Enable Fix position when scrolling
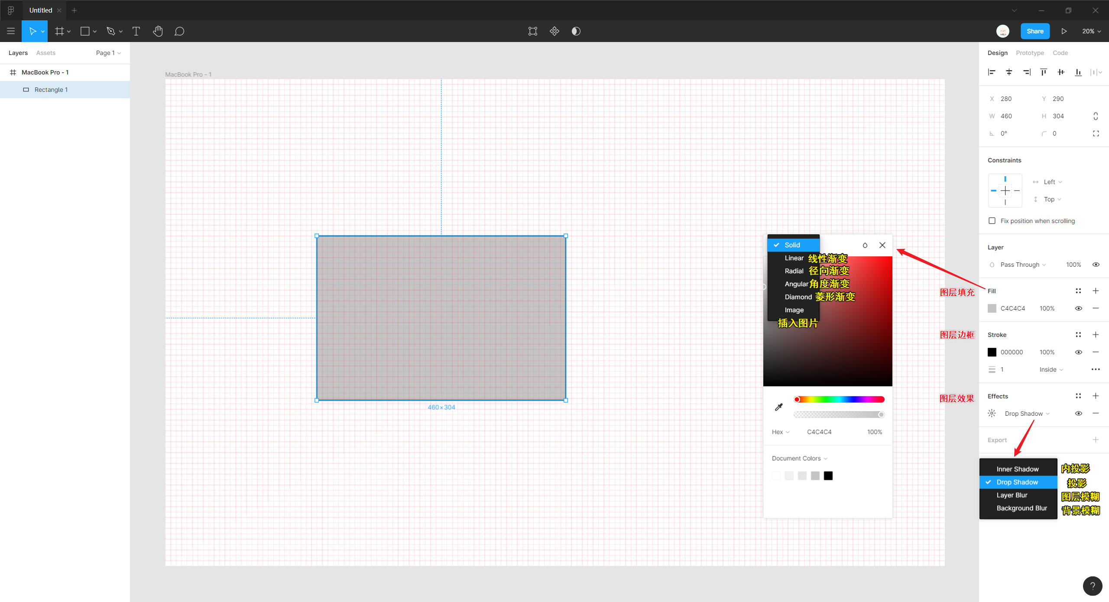Viewport: 1109px width, 602px height. [992, 221]
